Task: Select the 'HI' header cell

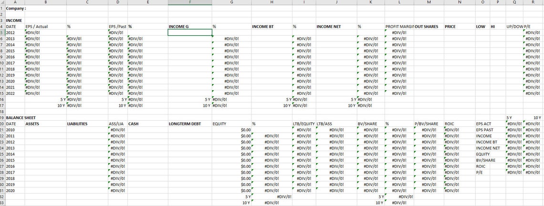Action: (498, 26)
